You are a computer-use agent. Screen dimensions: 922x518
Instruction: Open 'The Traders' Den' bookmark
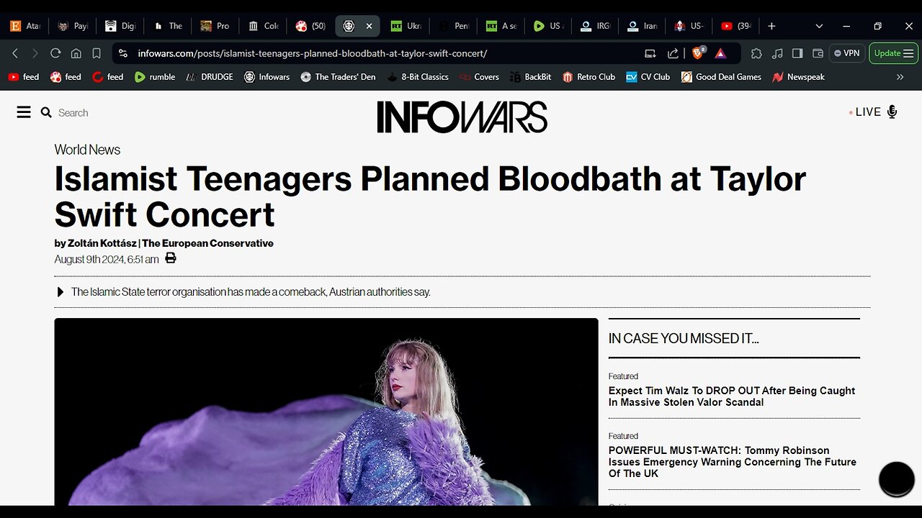tap(338, 77)
